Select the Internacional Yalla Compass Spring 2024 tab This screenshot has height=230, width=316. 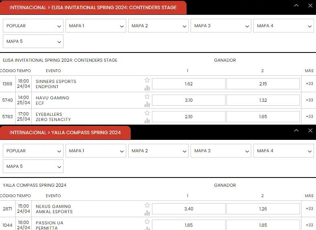(65, 133)
